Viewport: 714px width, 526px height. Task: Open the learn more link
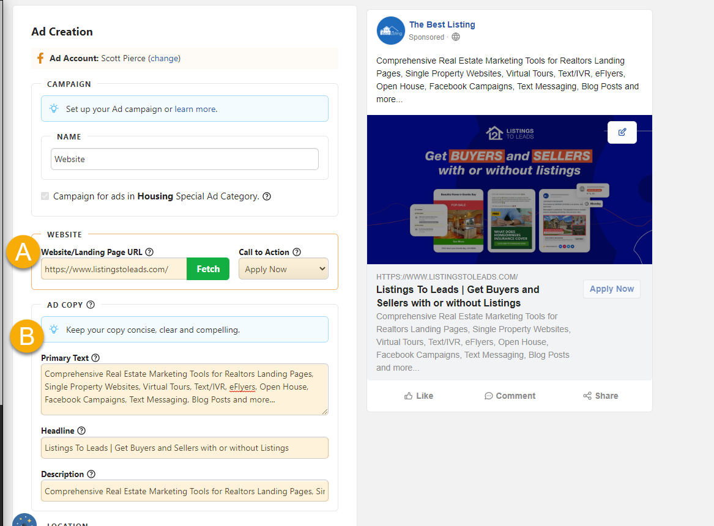tap(195, 109)
